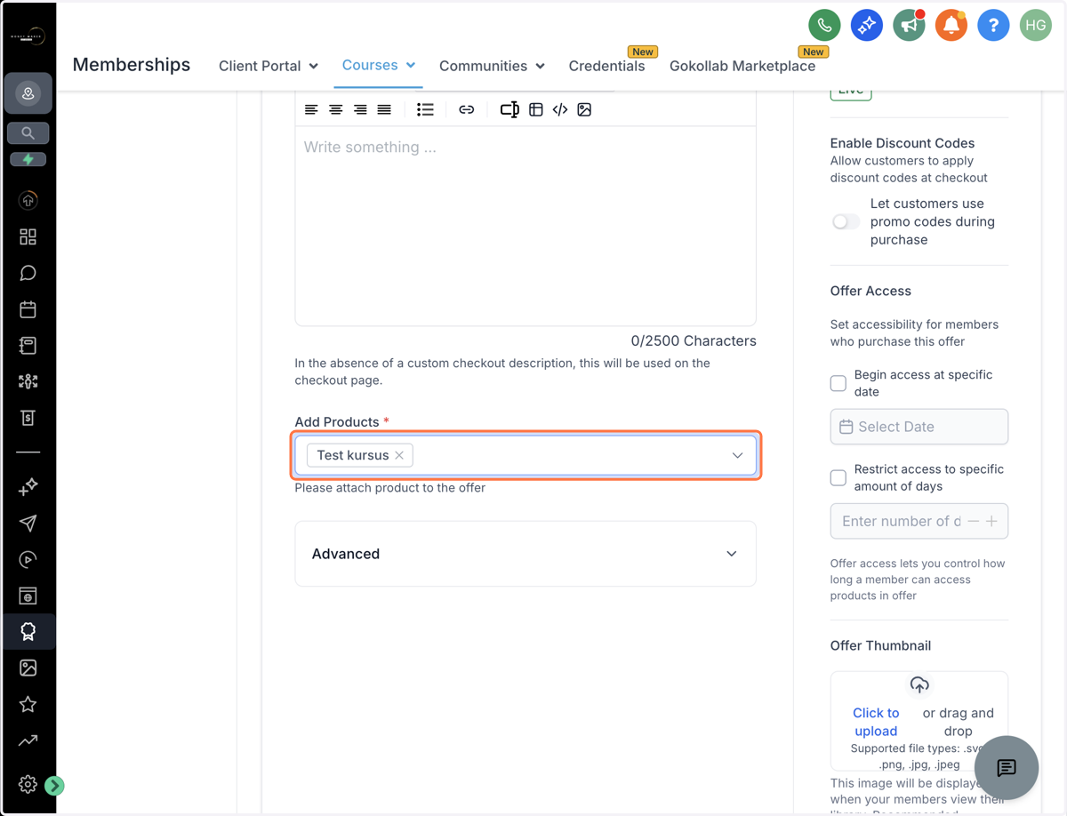Open the sidebar media image icon
1067x816 pixels.
tap(28, 668)
